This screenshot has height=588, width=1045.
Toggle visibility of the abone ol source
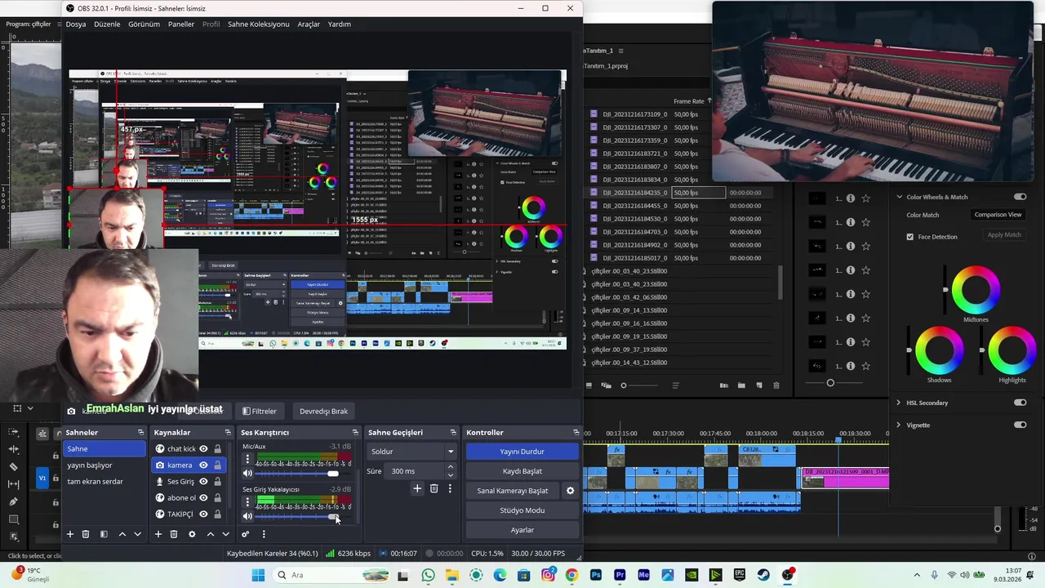pos(203,497)
